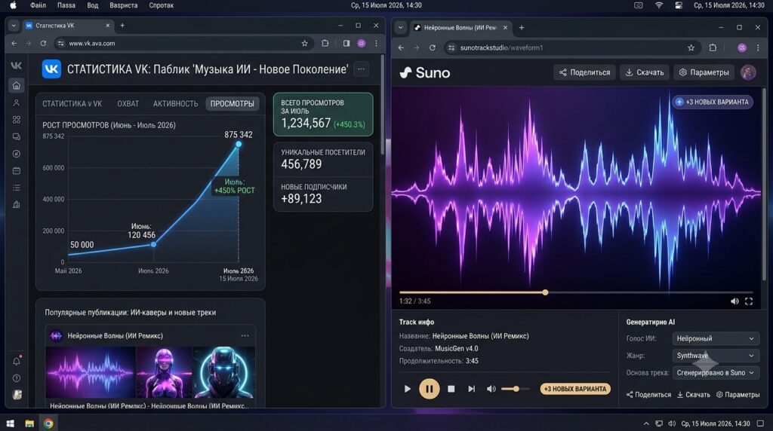The height and width of the screenshot is (431, 773).
Task: Switch to СТАТИСТИКА v VK tab
Action: click(x=72, y=104)
